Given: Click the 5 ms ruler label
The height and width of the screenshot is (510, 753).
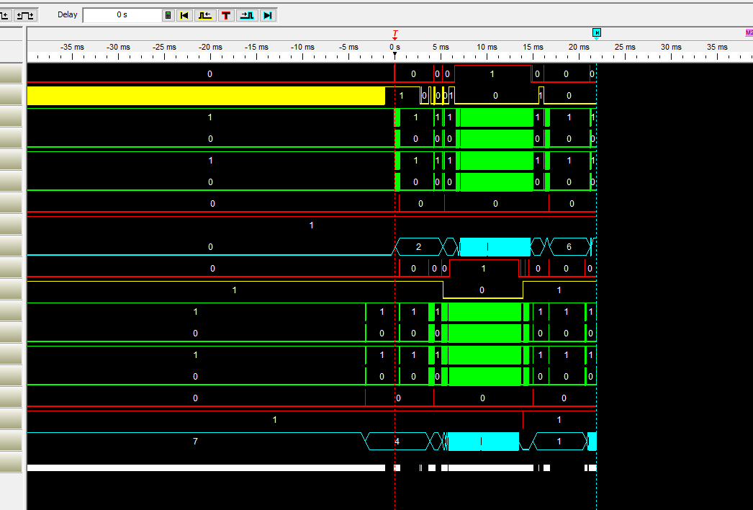Looking at the screenshot, I should coord(441,47).
